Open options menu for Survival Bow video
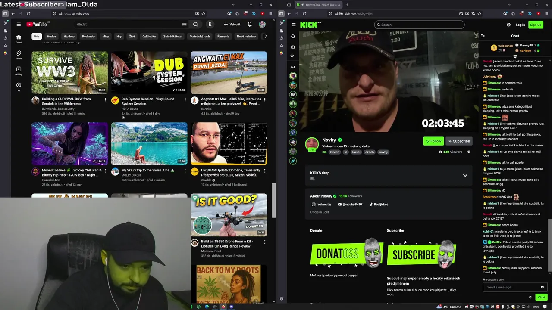552x310 pixels. coord(105,99)
